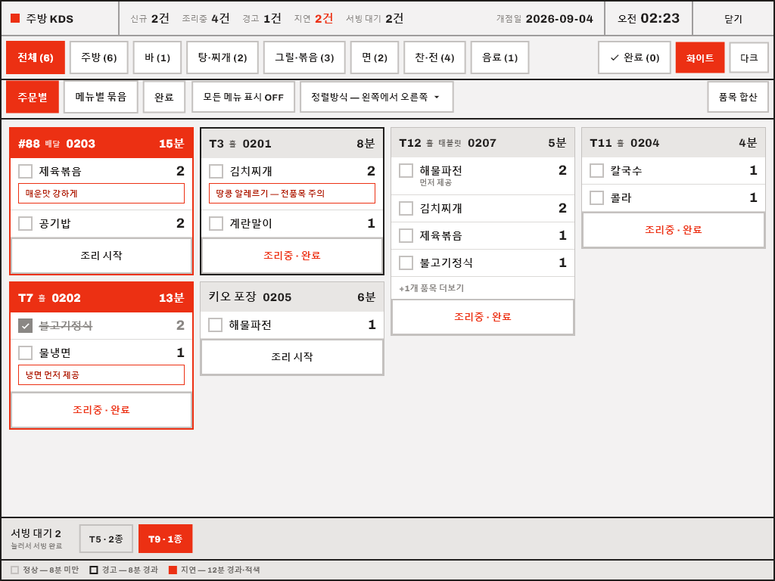Mark T9 · 1종 as served

pos(166,539)
